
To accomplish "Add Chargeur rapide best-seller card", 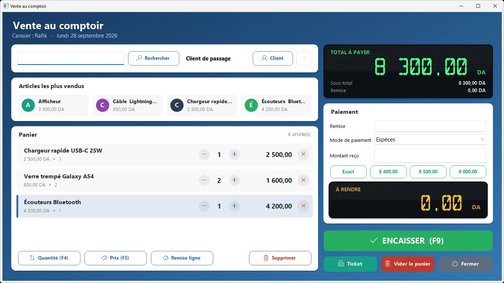I will [202, 105].
